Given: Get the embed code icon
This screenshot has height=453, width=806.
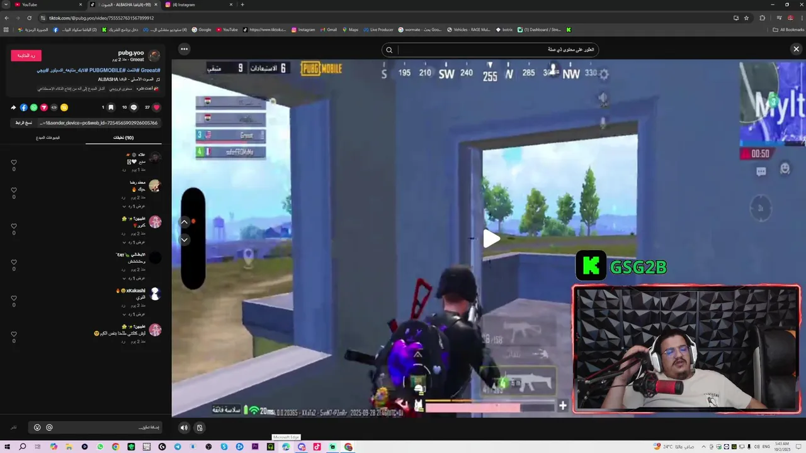Looking at the screenshot, I should tap(54, 108).
